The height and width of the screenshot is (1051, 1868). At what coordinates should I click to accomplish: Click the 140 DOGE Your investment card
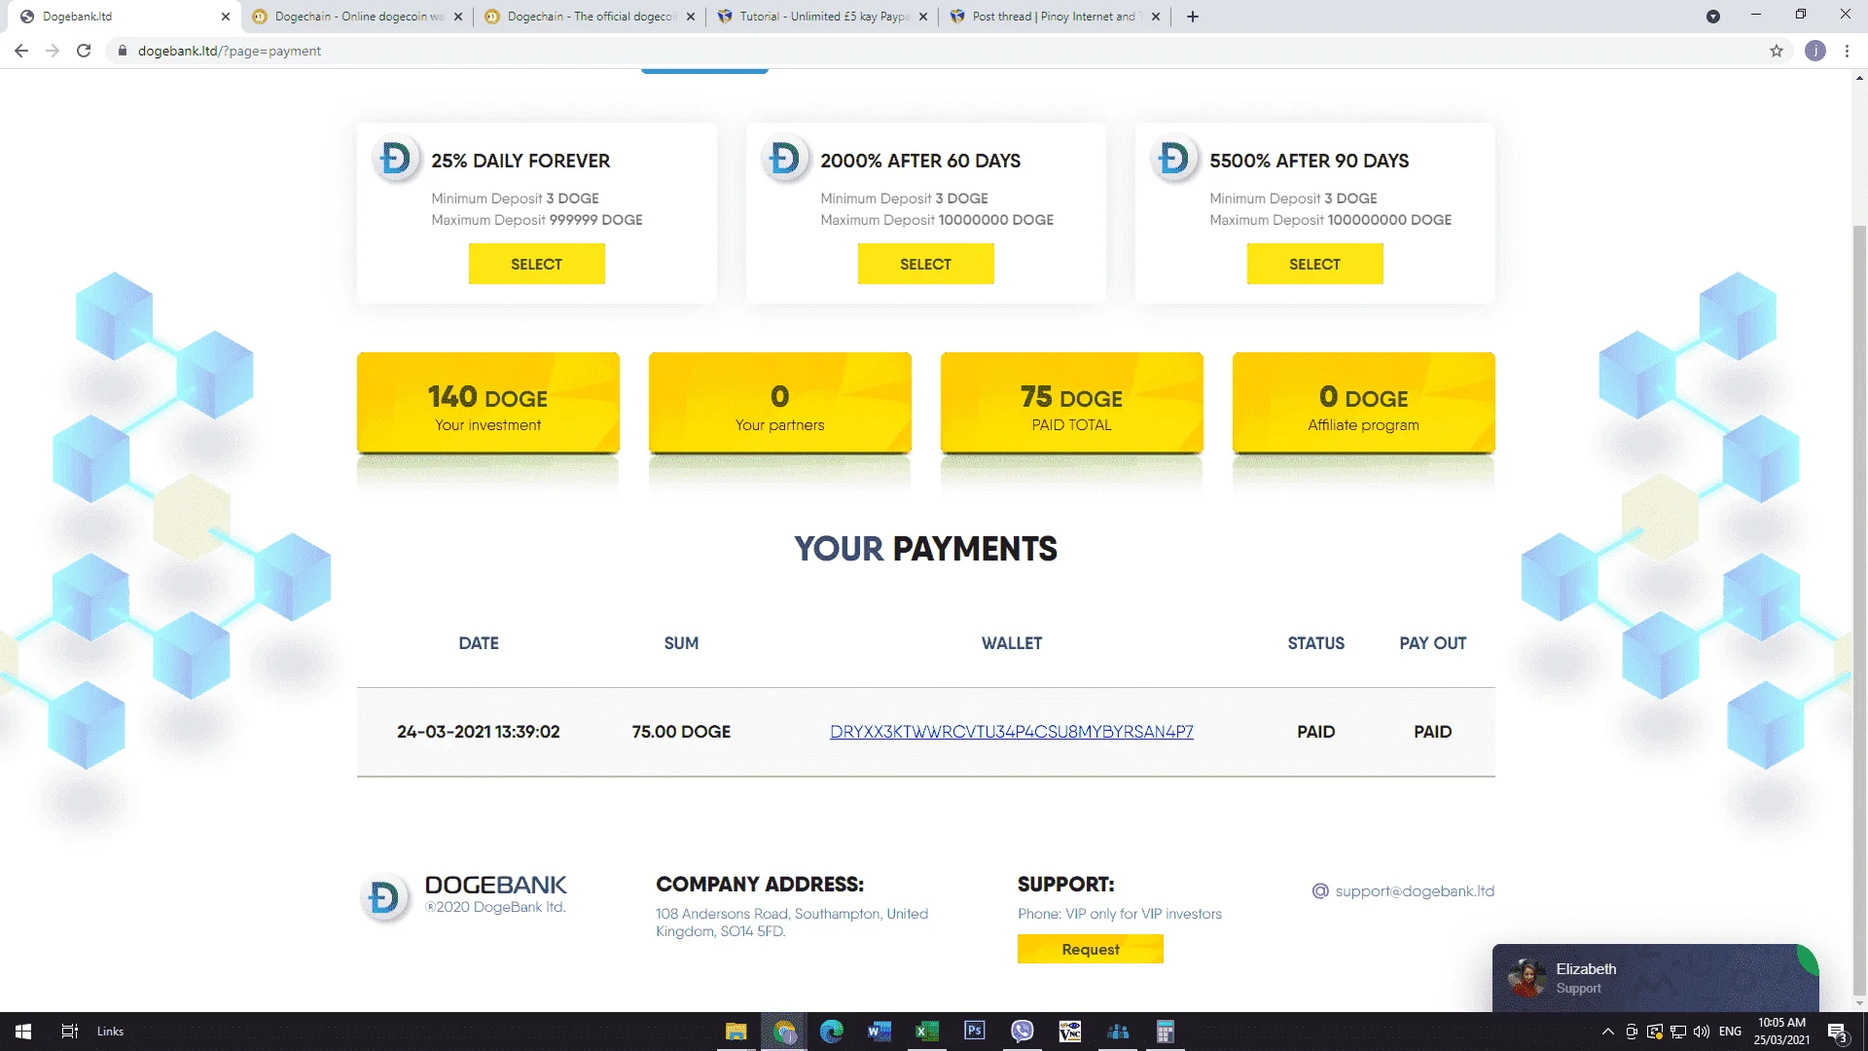coord(488,403)
